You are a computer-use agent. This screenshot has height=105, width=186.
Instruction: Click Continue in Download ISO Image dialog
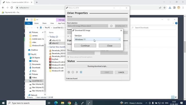85,45
